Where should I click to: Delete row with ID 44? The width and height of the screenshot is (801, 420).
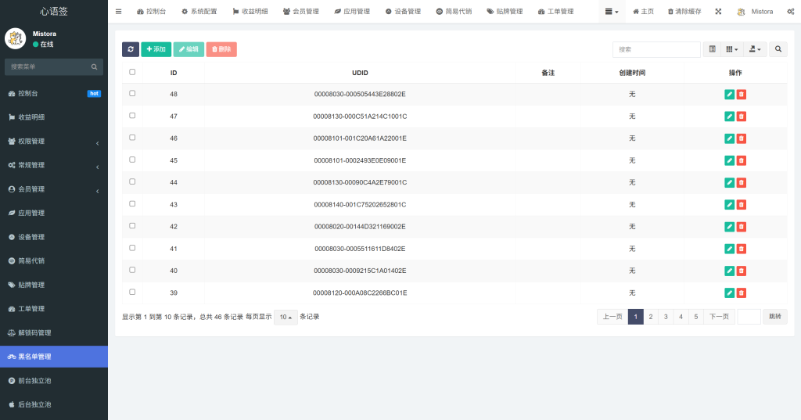(x=742, y=182)
